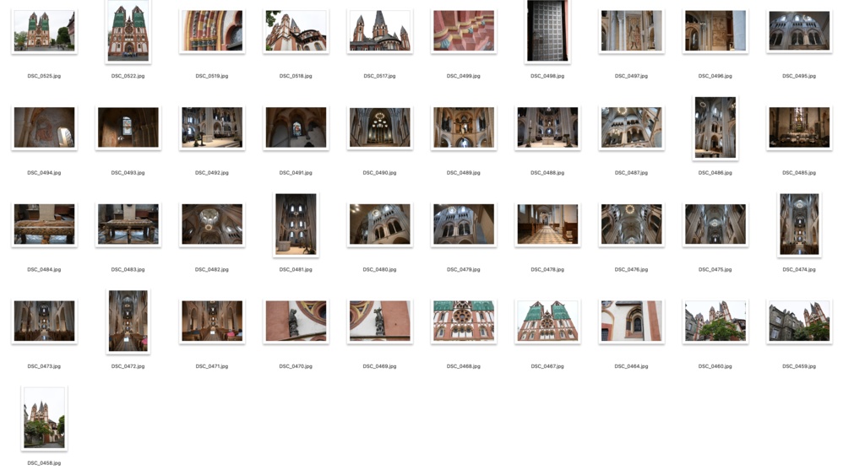This screenshot has height=470, width=865.
Task: Select the portrait thumbnail above DSC_0472.jpg
Action: (x=128, y=321)
